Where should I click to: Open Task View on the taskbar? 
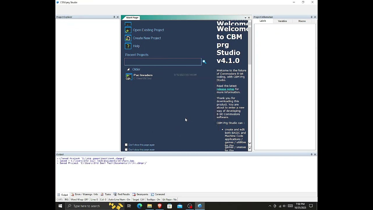tap(129, 206)
